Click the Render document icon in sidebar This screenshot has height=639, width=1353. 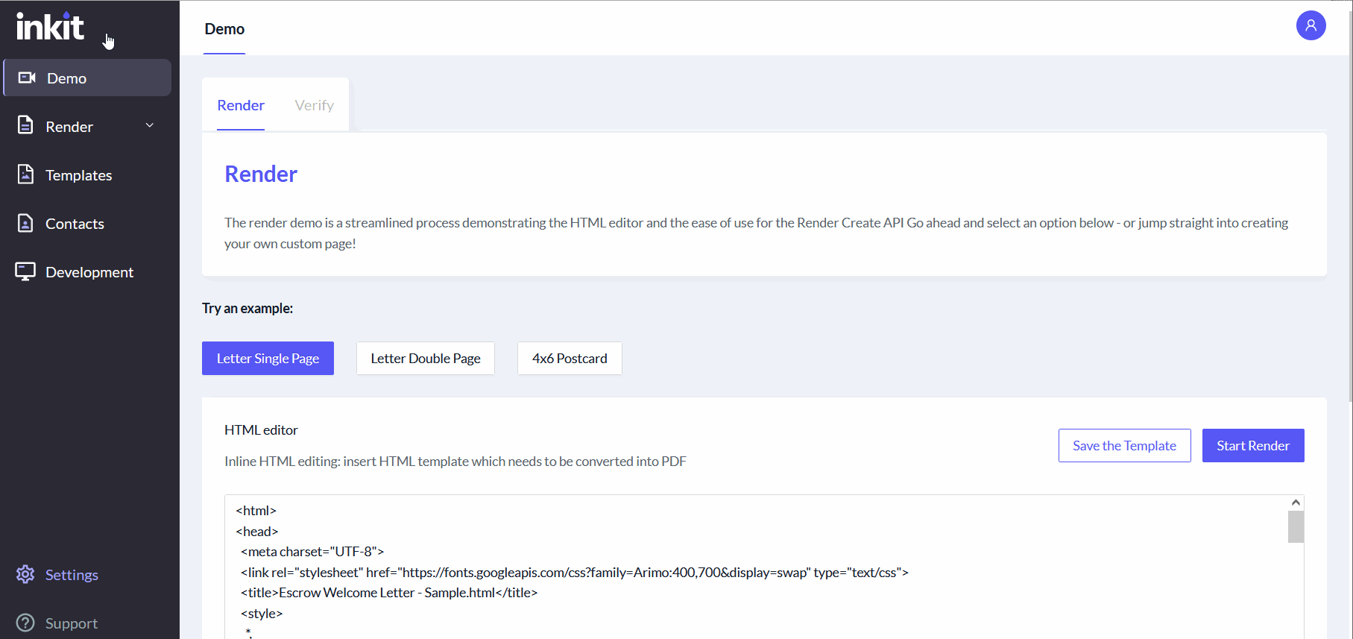click(25, 125)
